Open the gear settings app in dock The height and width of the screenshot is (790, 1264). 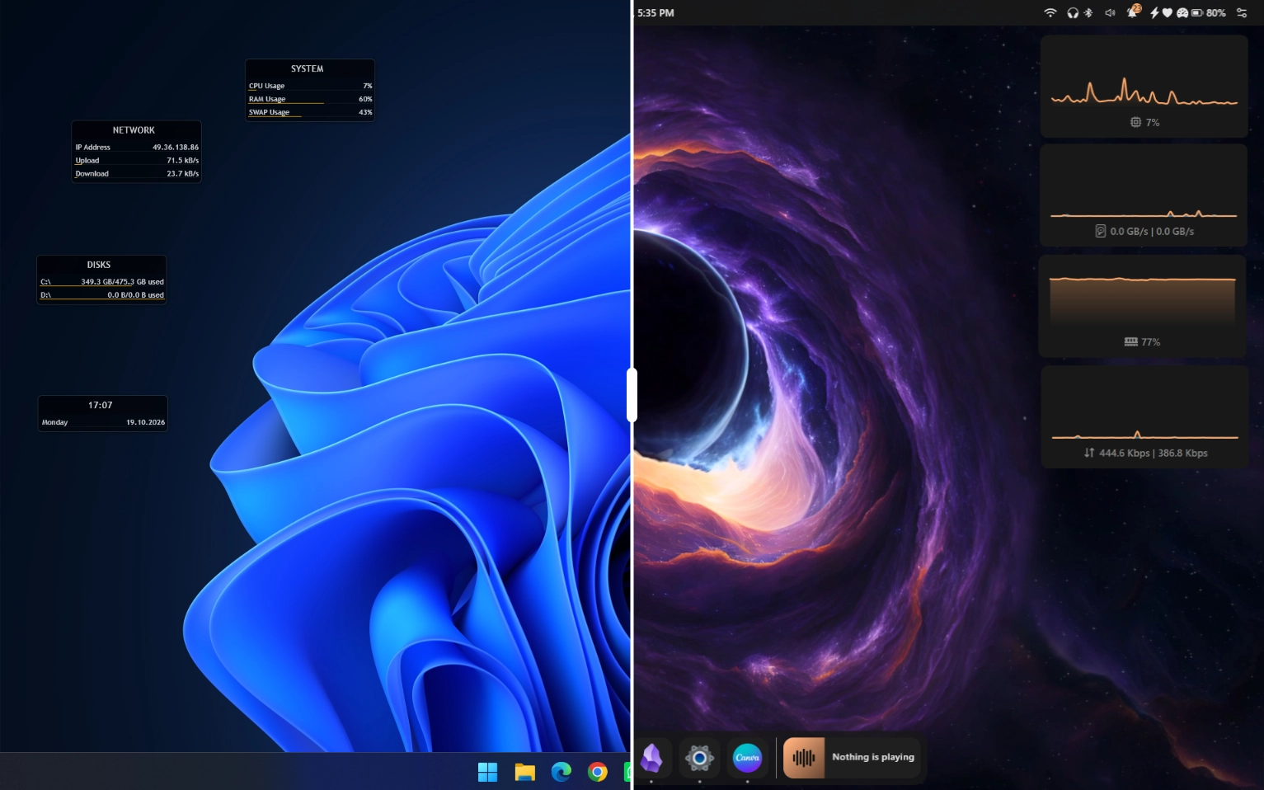click(699, 757)
